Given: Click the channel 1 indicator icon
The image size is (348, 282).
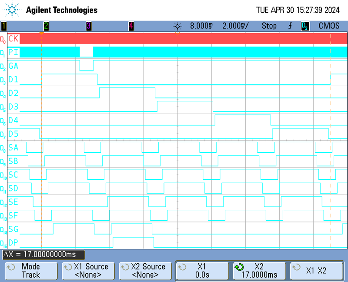Looking at the screenshot, I should coord(3,26).
